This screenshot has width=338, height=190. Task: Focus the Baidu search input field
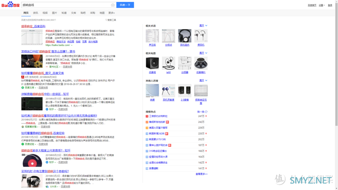tap(66, 5)
